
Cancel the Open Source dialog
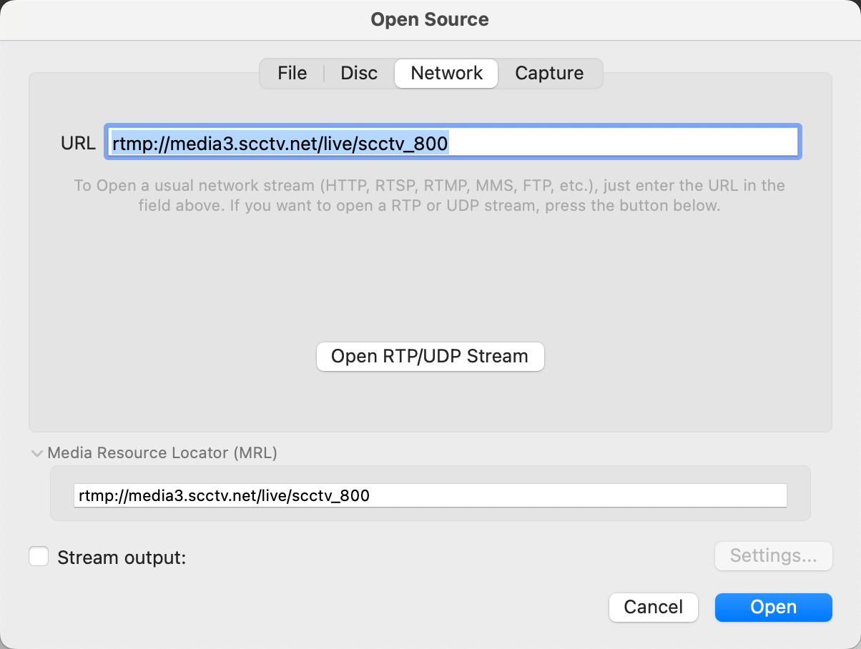(x=653, y=608)
